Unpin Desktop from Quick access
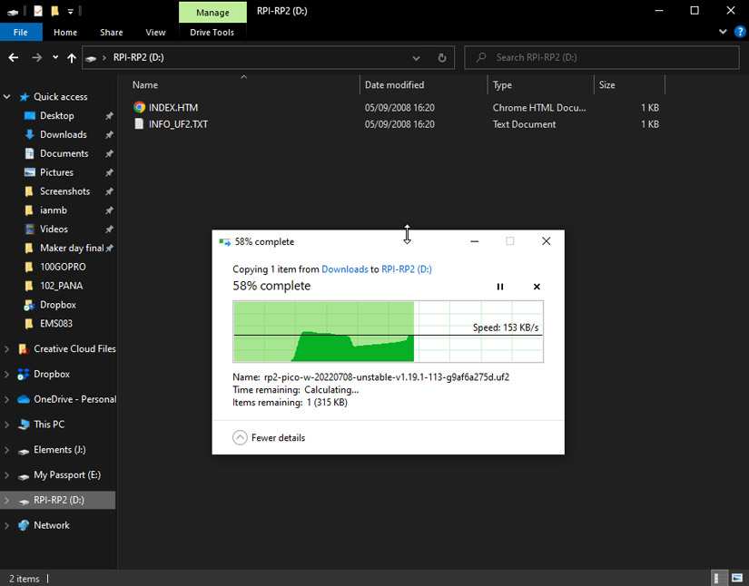749x586 pixels. 109,116
